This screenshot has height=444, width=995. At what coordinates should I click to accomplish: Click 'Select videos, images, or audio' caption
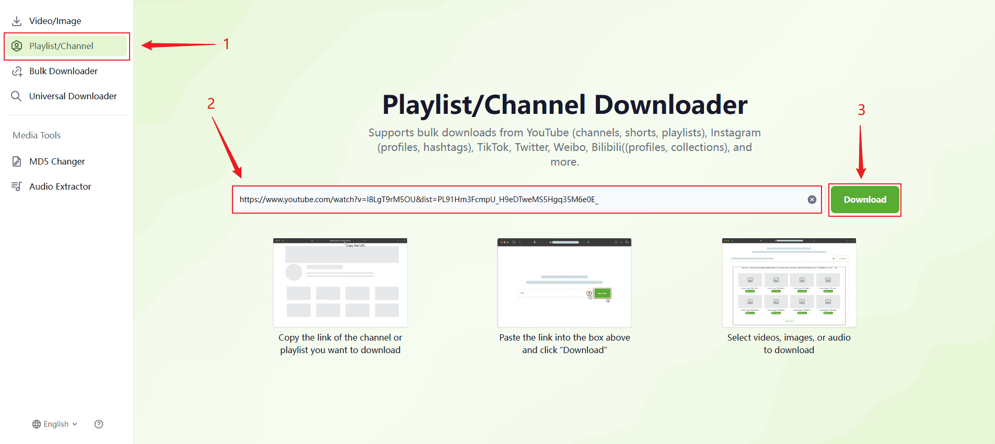pos(789,344)
